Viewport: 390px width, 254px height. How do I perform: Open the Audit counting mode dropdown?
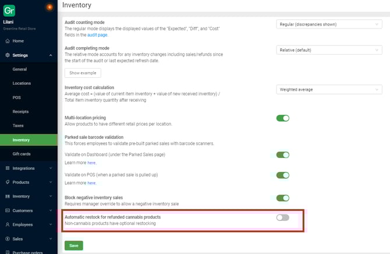(329, 24)
